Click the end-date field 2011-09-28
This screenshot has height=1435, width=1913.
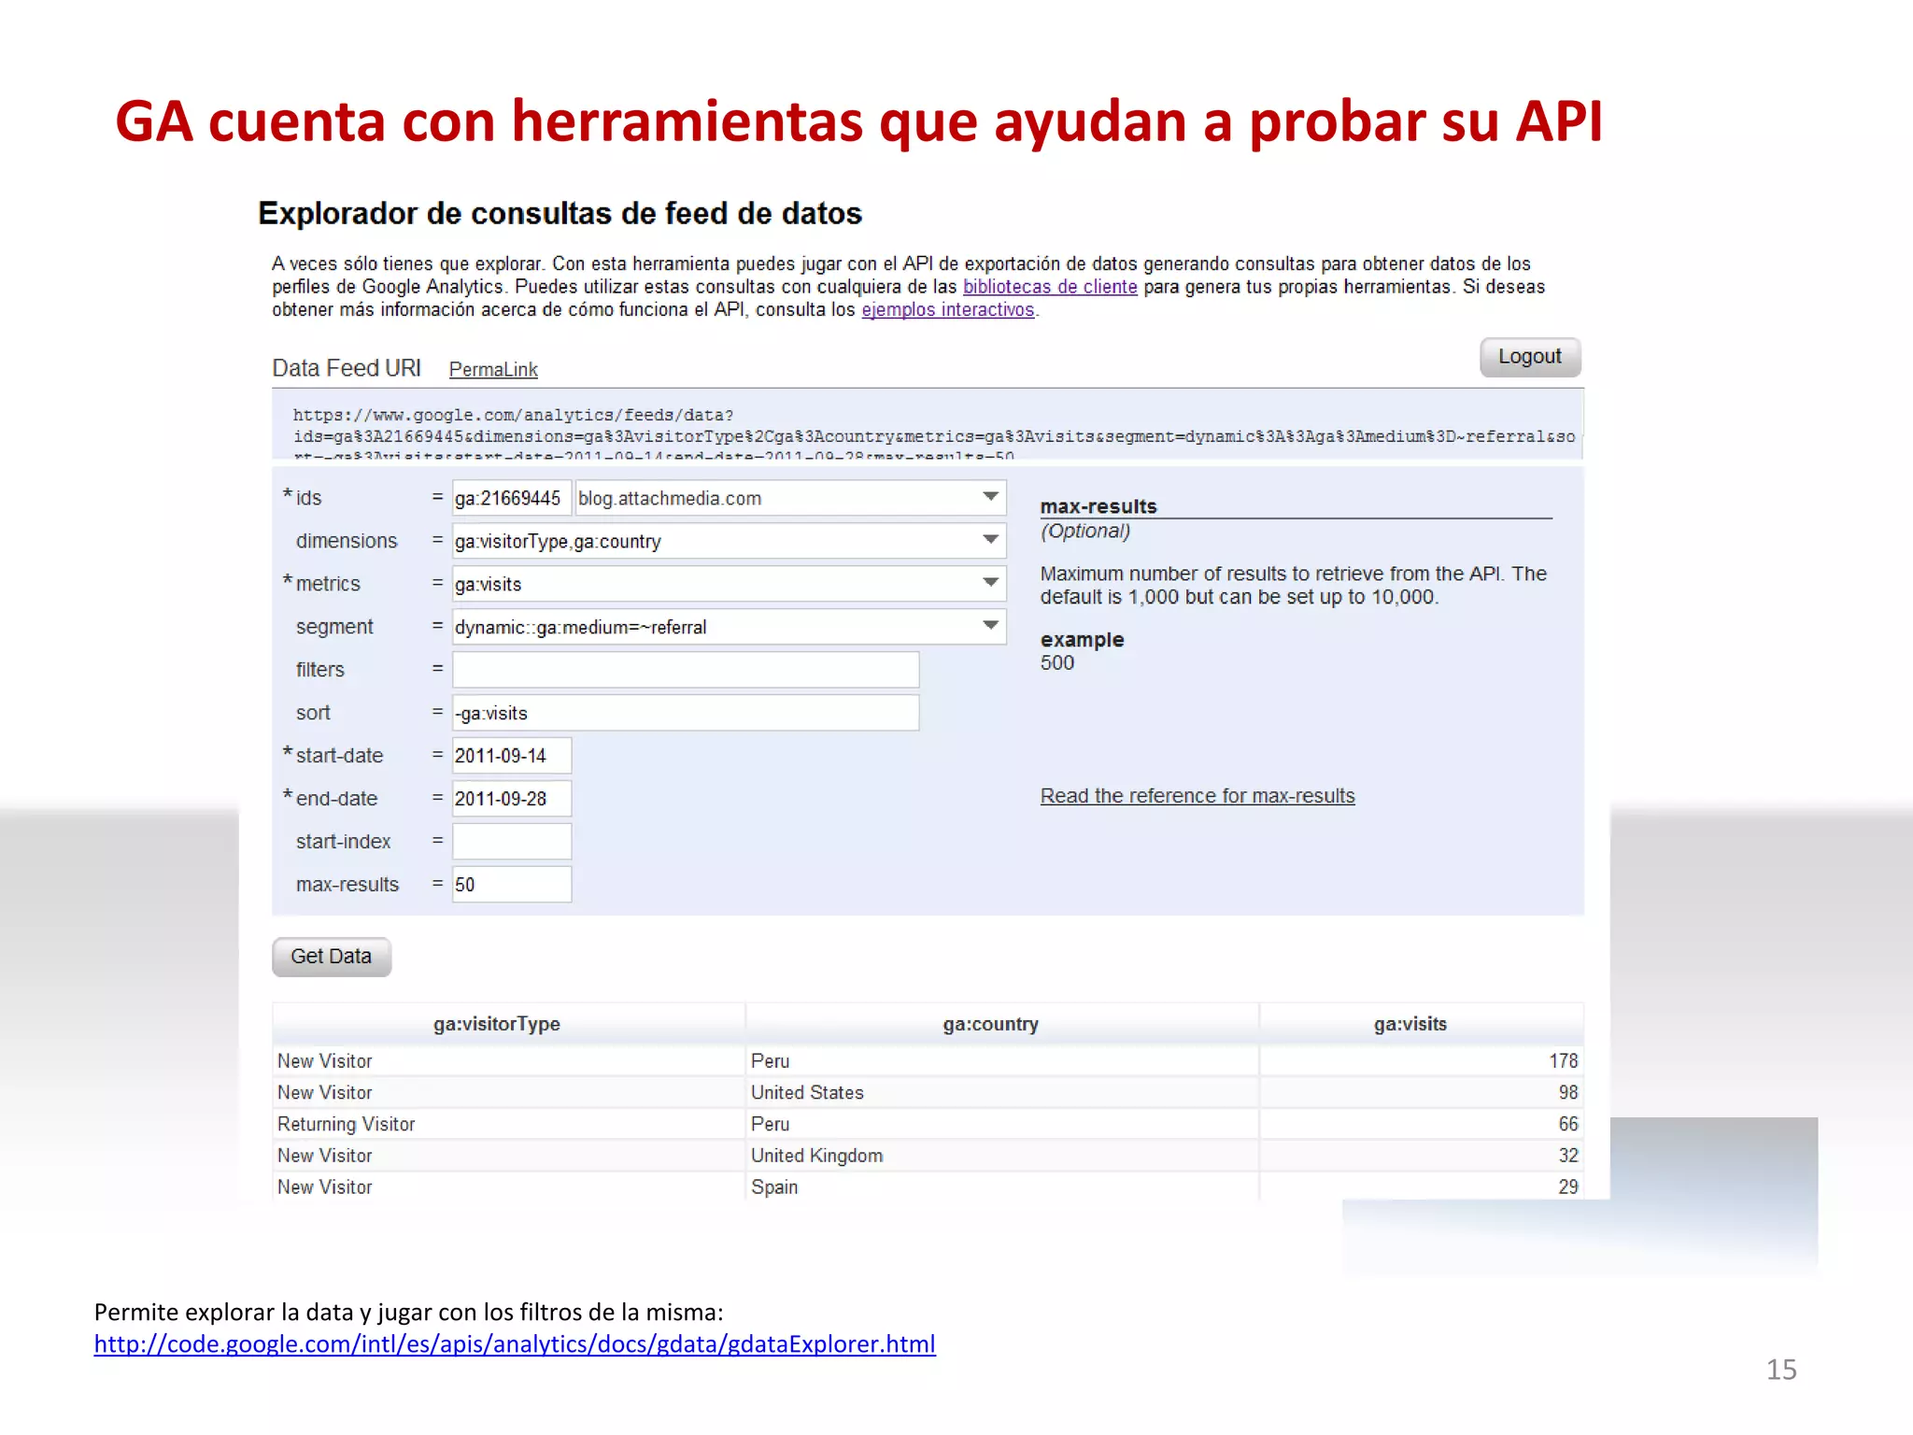[512, 799]
